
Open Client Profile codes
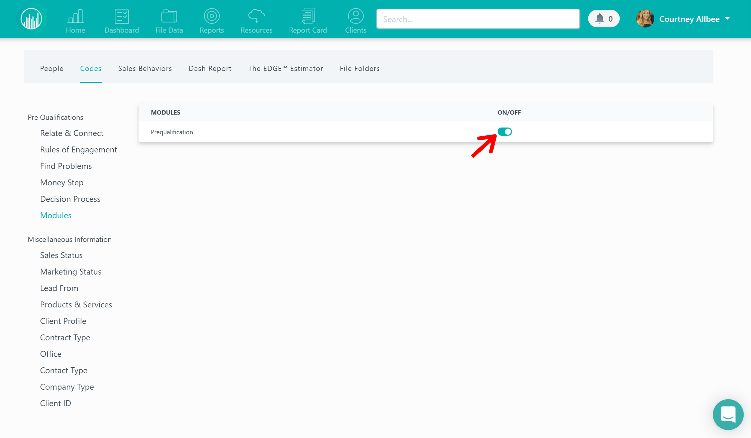[63, 321]
